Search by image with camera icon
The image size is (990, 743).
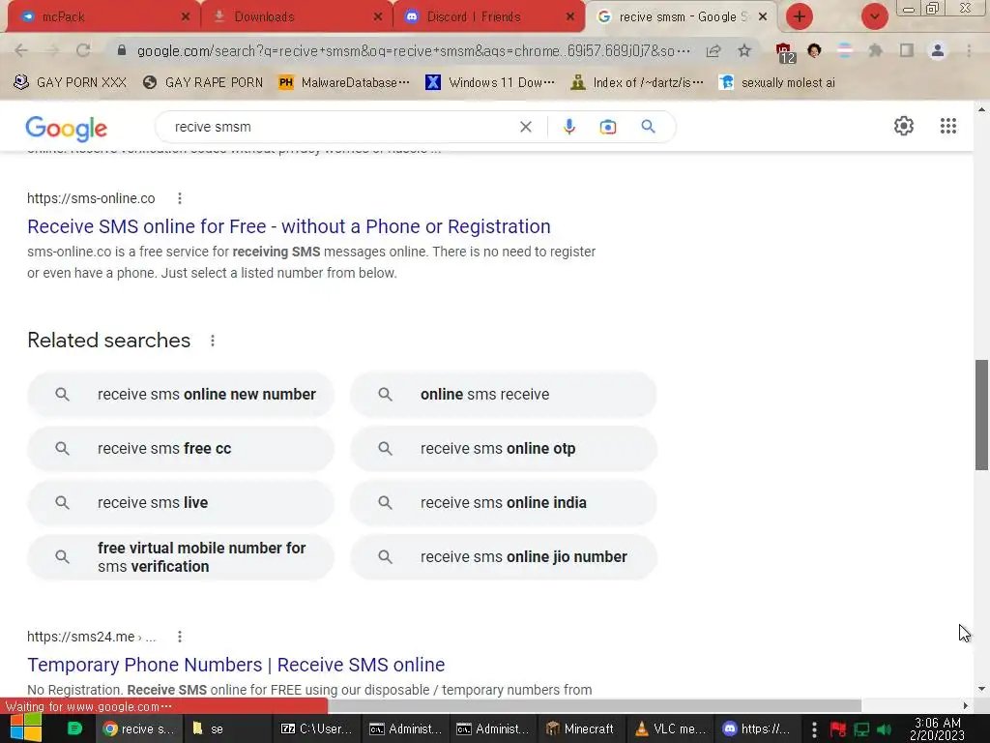607,127
